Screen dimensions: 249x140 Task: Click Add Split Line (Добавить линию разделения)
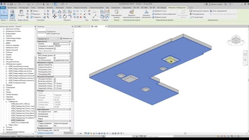click(x=164, y=14)
